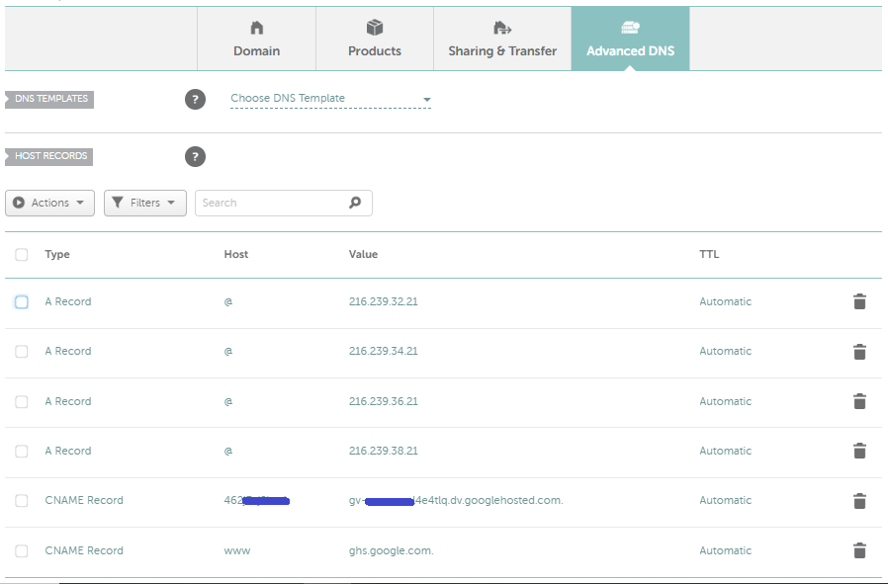The image size is (888, 584).
Task: Check the googlehosted.com CNAME row
Action: pos(22,501)
